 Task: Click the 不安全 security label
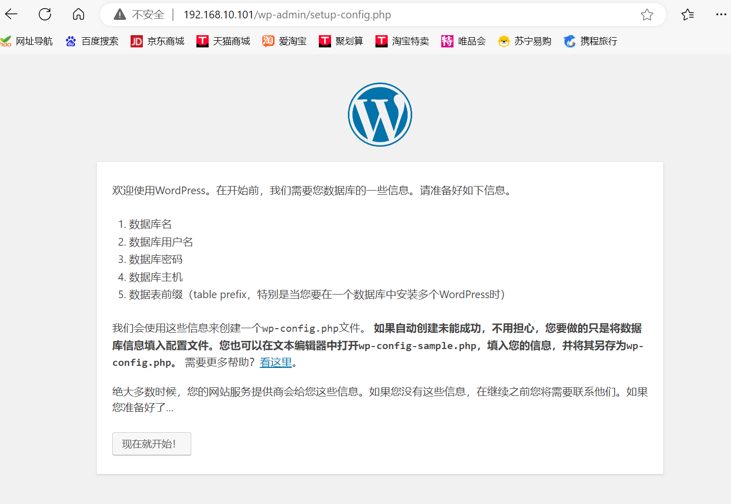[148, 15]
